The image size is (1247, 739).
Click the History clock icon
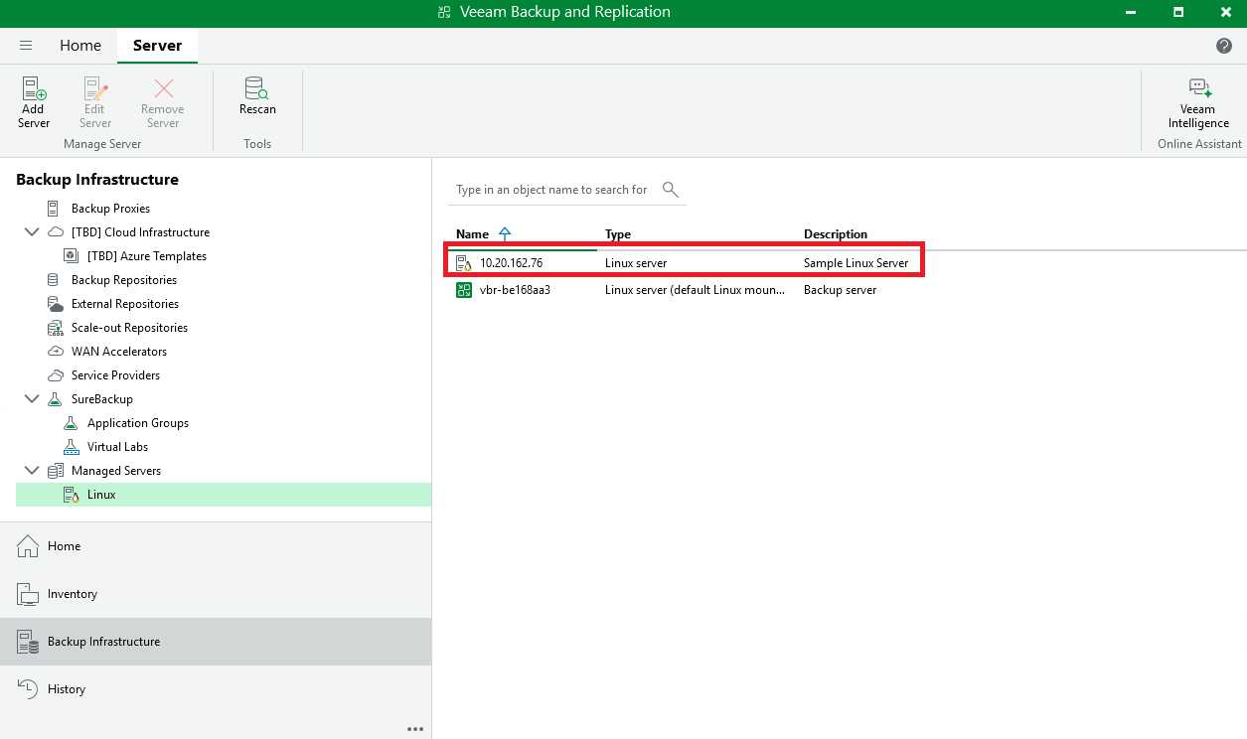(x=27, y=688)
